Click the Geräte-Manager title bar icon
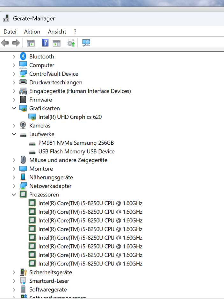 [6, 18]
